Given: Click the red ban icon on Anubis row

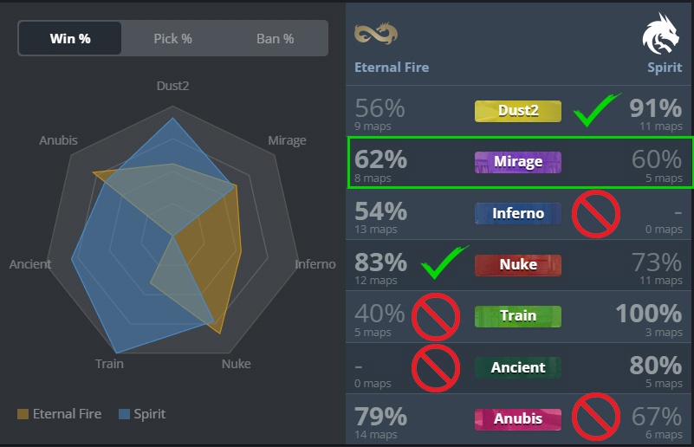Looking at the screenshot, I should tap(596, 417).
